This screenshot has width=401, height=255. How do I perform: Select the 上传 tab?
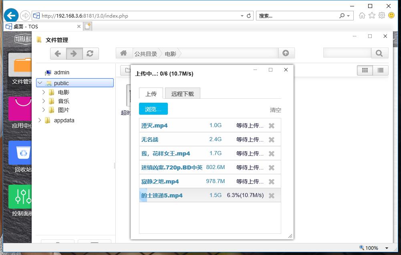click(x=151, y=94)
